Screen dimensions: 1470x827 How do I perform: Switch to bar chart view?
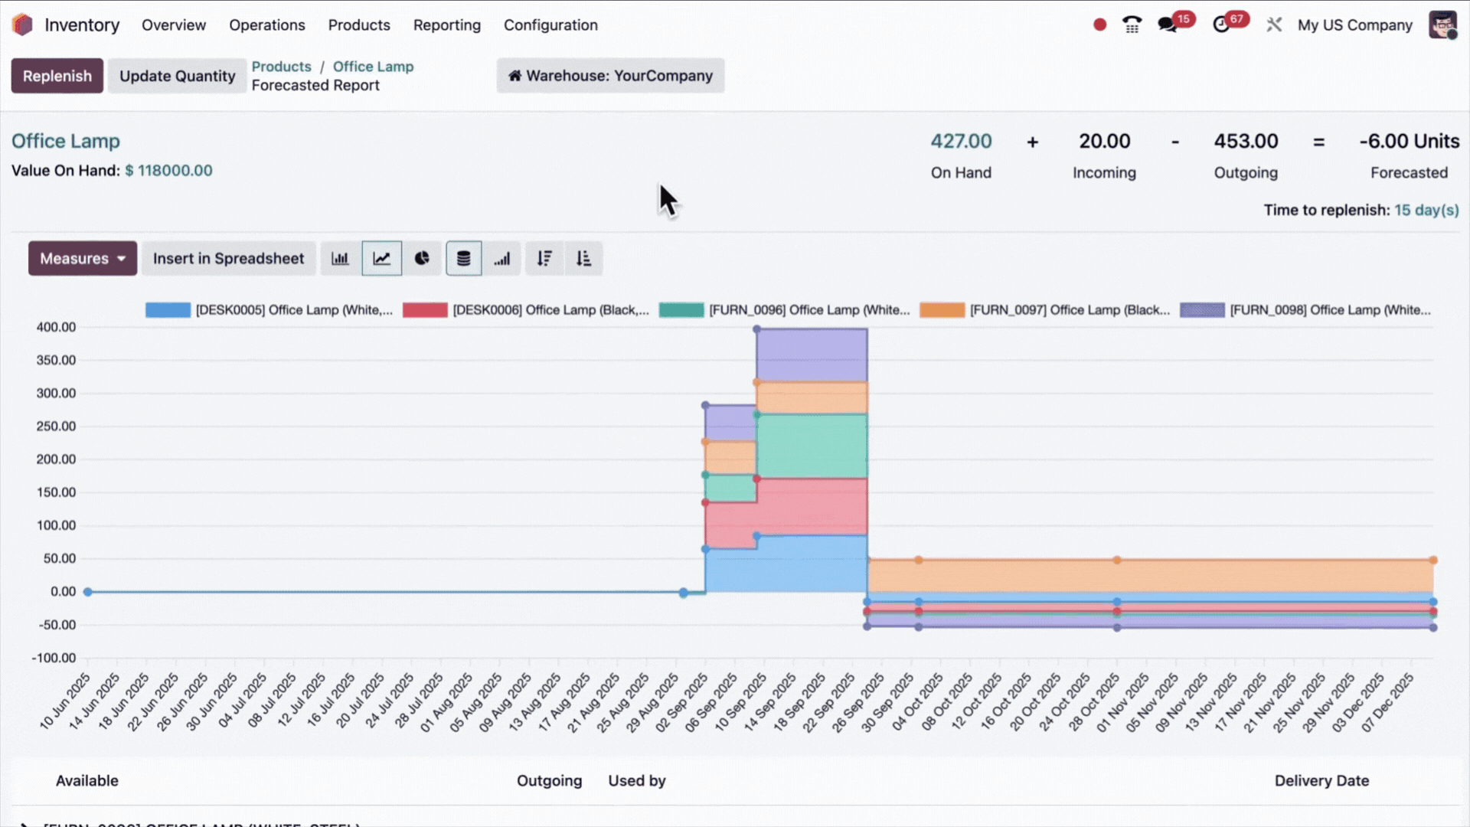pyautogui.click(x=340, y=259)
